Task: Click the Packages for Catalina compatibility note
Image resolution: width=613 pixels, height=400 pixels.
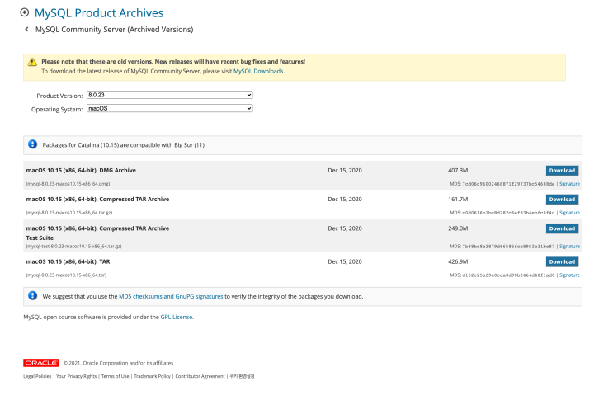Action: [124, 145]
